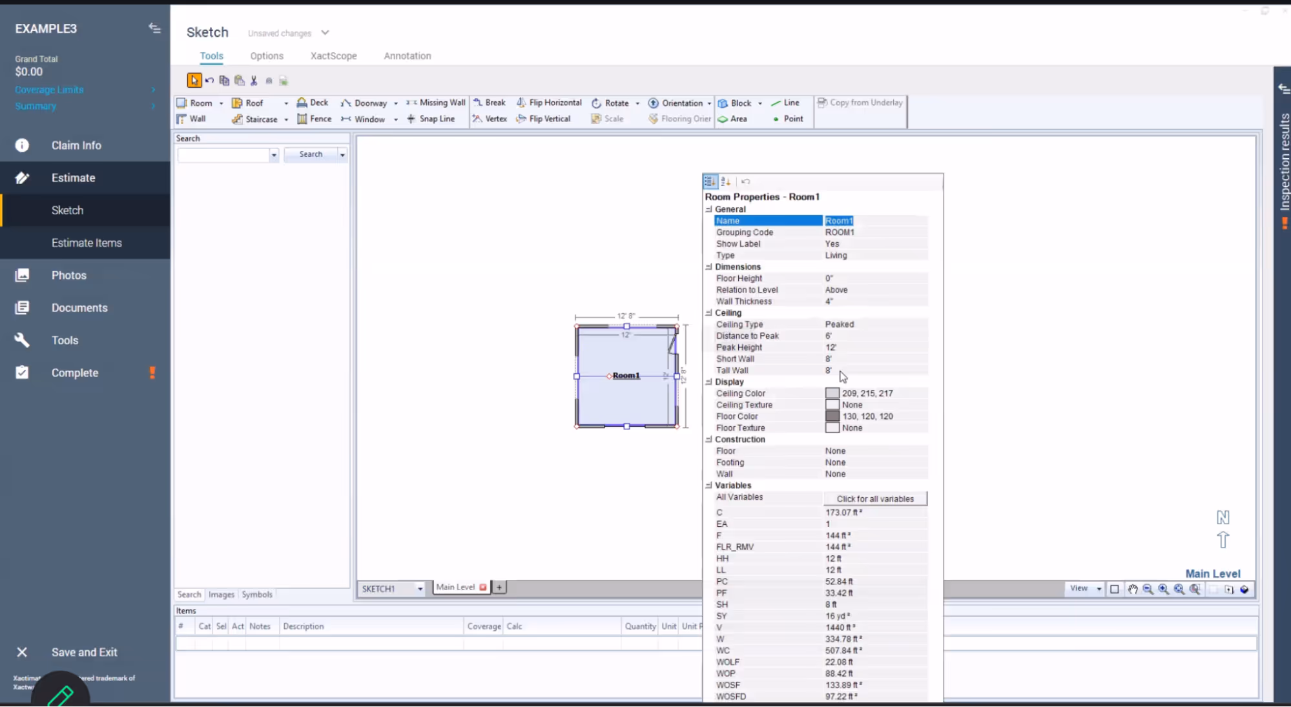Click the Floor Color swatch
The width and height of the screenshot is (1291, 707).
click(832, 416)
